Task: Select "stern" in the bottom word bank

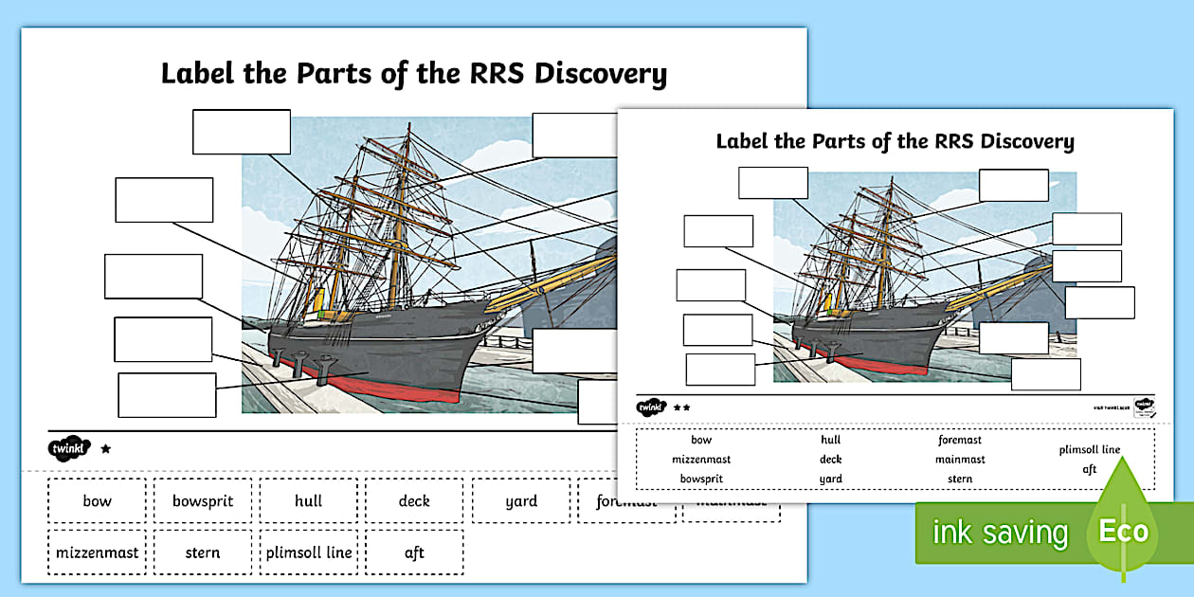Action: pyautogui.click(x=203, y=552)
